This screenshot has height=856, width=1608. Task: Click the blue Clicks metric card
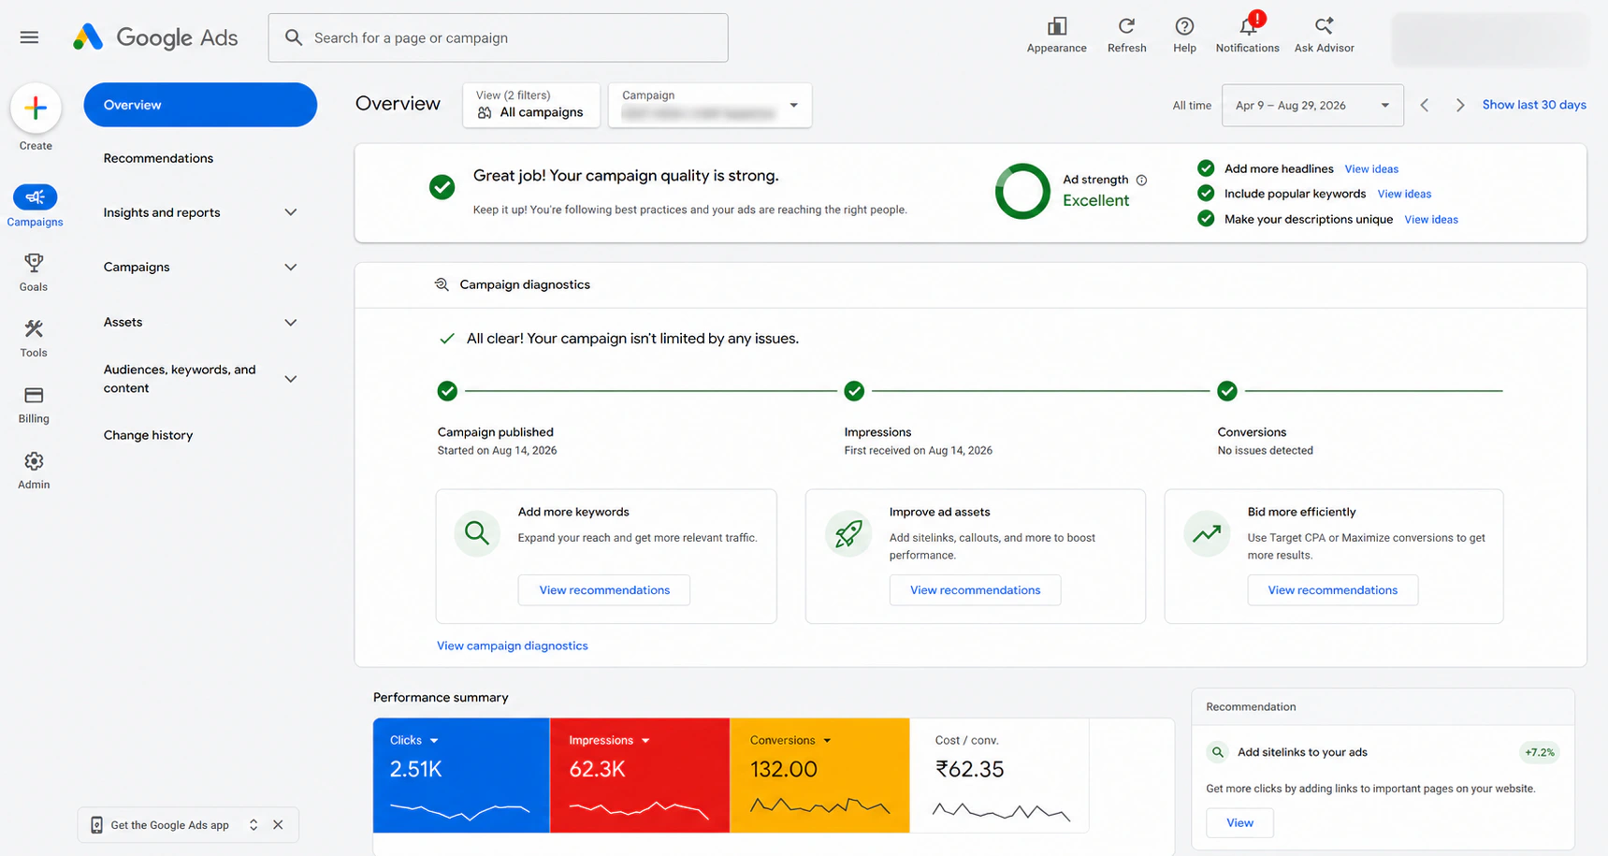tap(461, 776)
